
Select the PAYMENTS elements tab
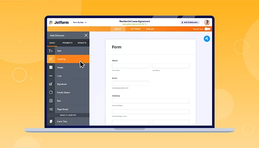pyautogui.click(x=67, y=43)
